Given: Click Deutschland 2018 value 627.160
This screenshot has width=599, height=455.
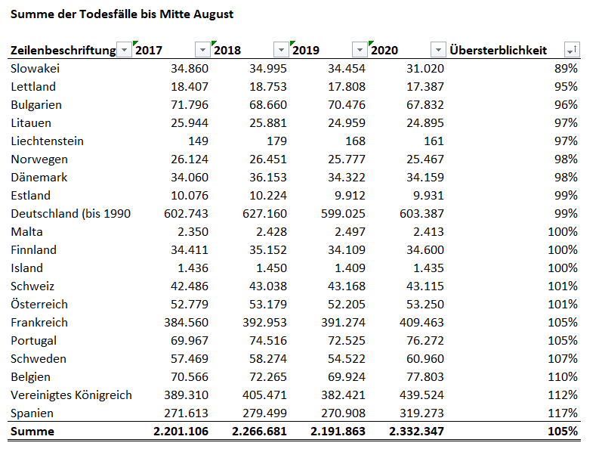Looking at the screenshot, I should coord(264,214).
